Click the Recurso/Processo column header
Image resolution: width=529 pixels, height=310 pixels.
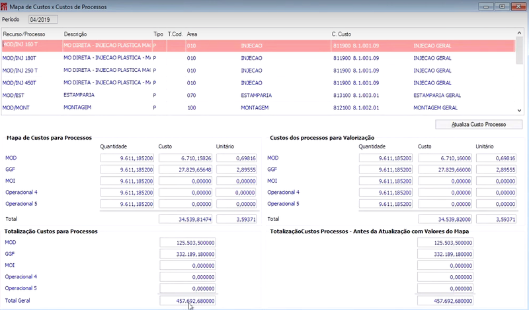coord(24,34)
